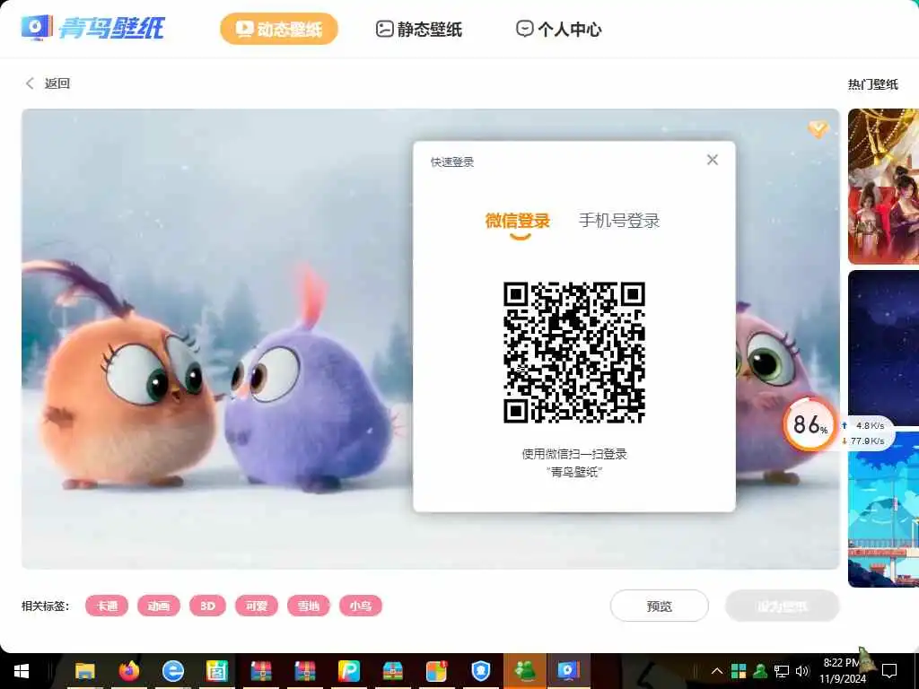
Task: Select the 小鸟 tag
Action: tap(361, 606)
